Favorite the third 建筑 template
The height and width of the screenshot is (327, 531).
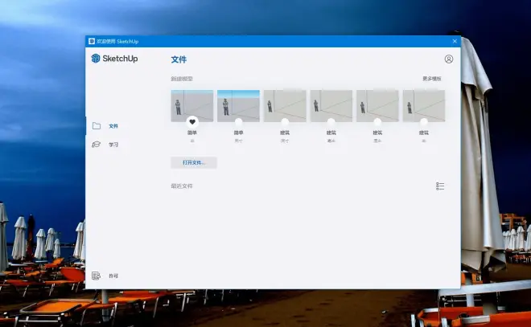click(377, 122)
